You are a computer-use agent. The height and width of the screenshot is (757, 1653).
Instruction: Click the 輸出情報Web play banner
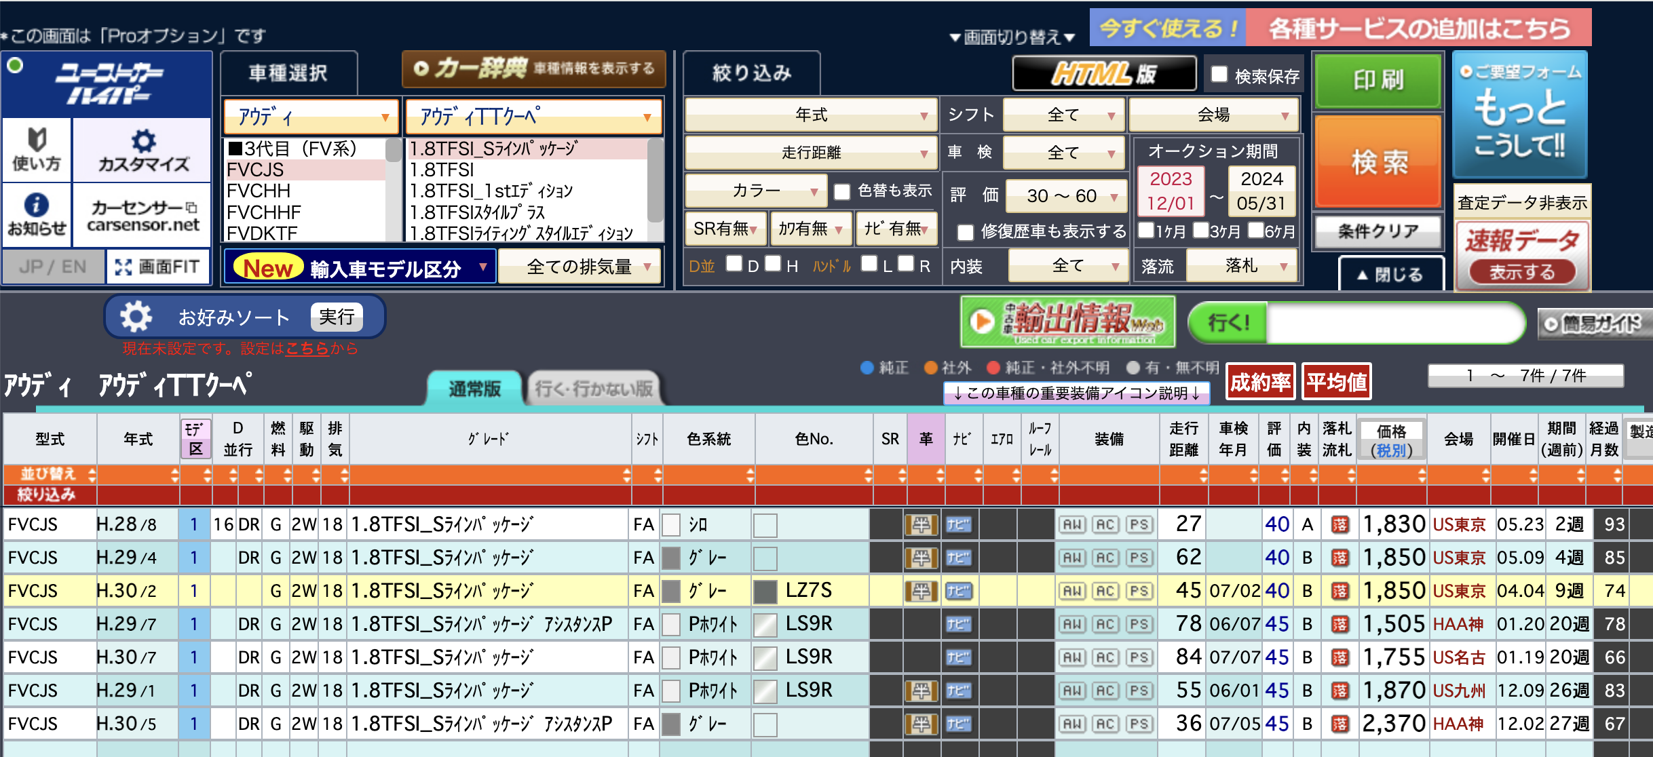point(1067,322)
